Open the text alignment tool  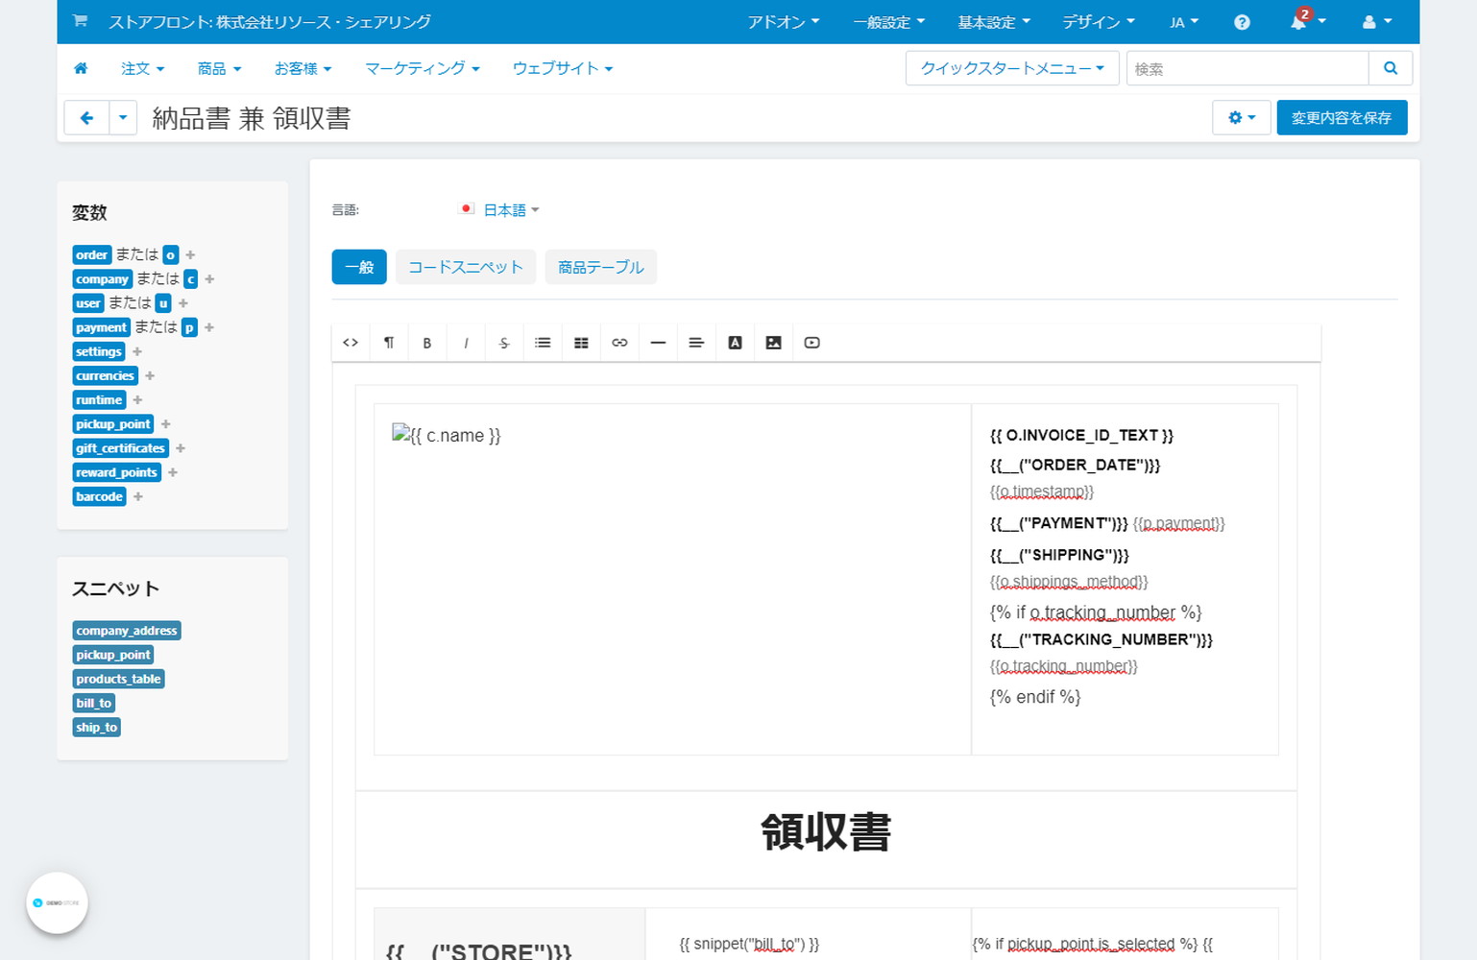tap(696, 343)
